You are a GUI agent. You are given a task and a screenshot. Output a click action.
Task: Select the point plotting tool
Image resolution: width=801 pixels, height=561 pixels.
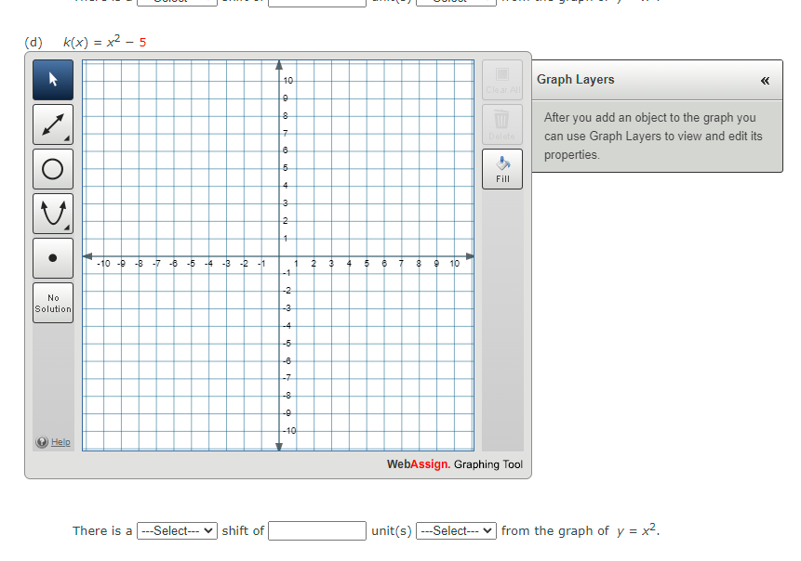pos(52,256)
